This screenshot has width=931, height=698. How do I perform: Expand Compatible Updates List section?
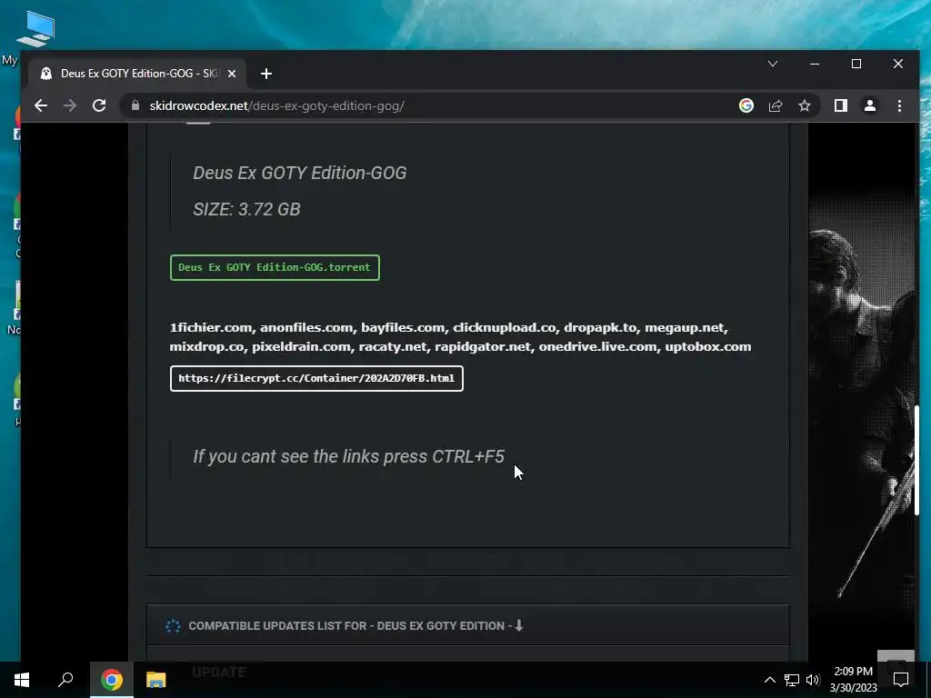pos(468,625)
